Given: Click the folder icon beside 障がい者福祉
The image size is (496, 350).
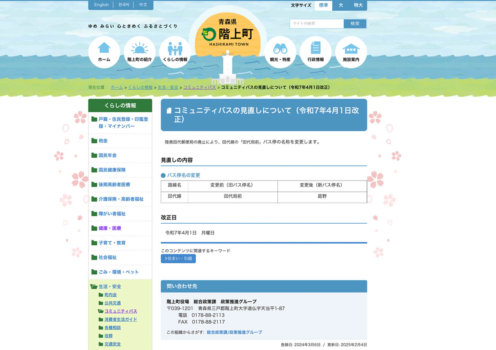Looking at the screenshot, I should click(x=94, y=213).
